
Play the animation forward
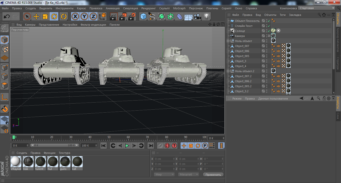pyautogui.click(x=127, y=146)
